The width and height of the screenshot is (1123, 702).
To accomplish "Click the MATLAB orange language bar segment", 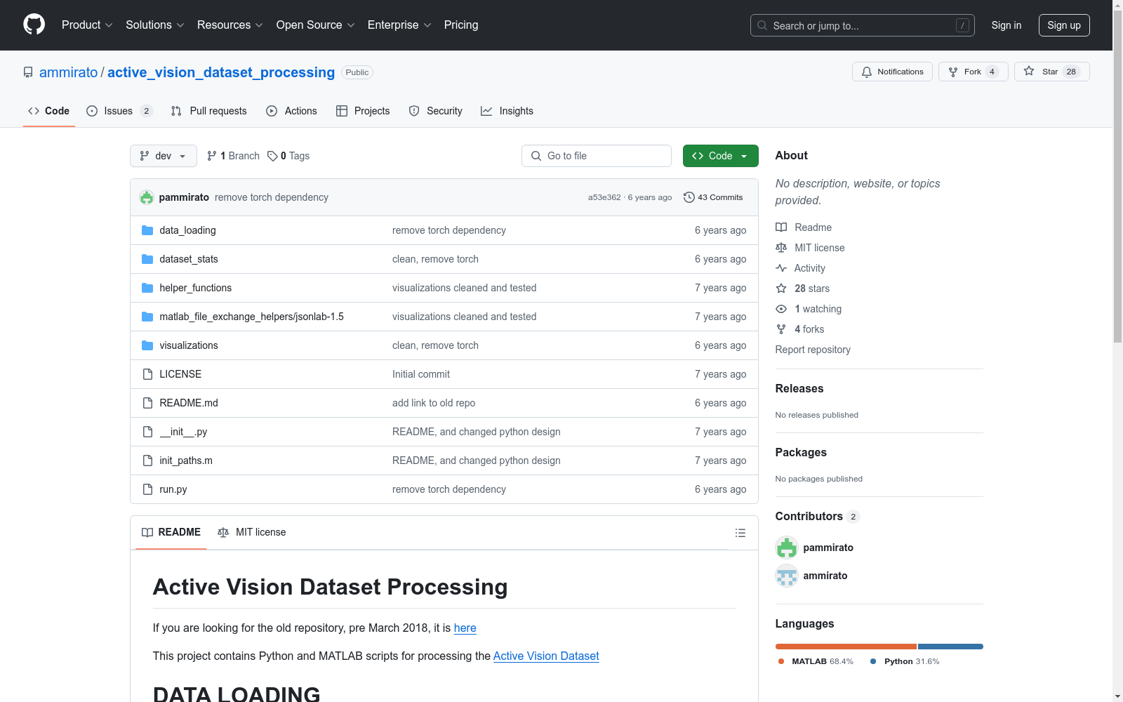I will tap(846, 647).
